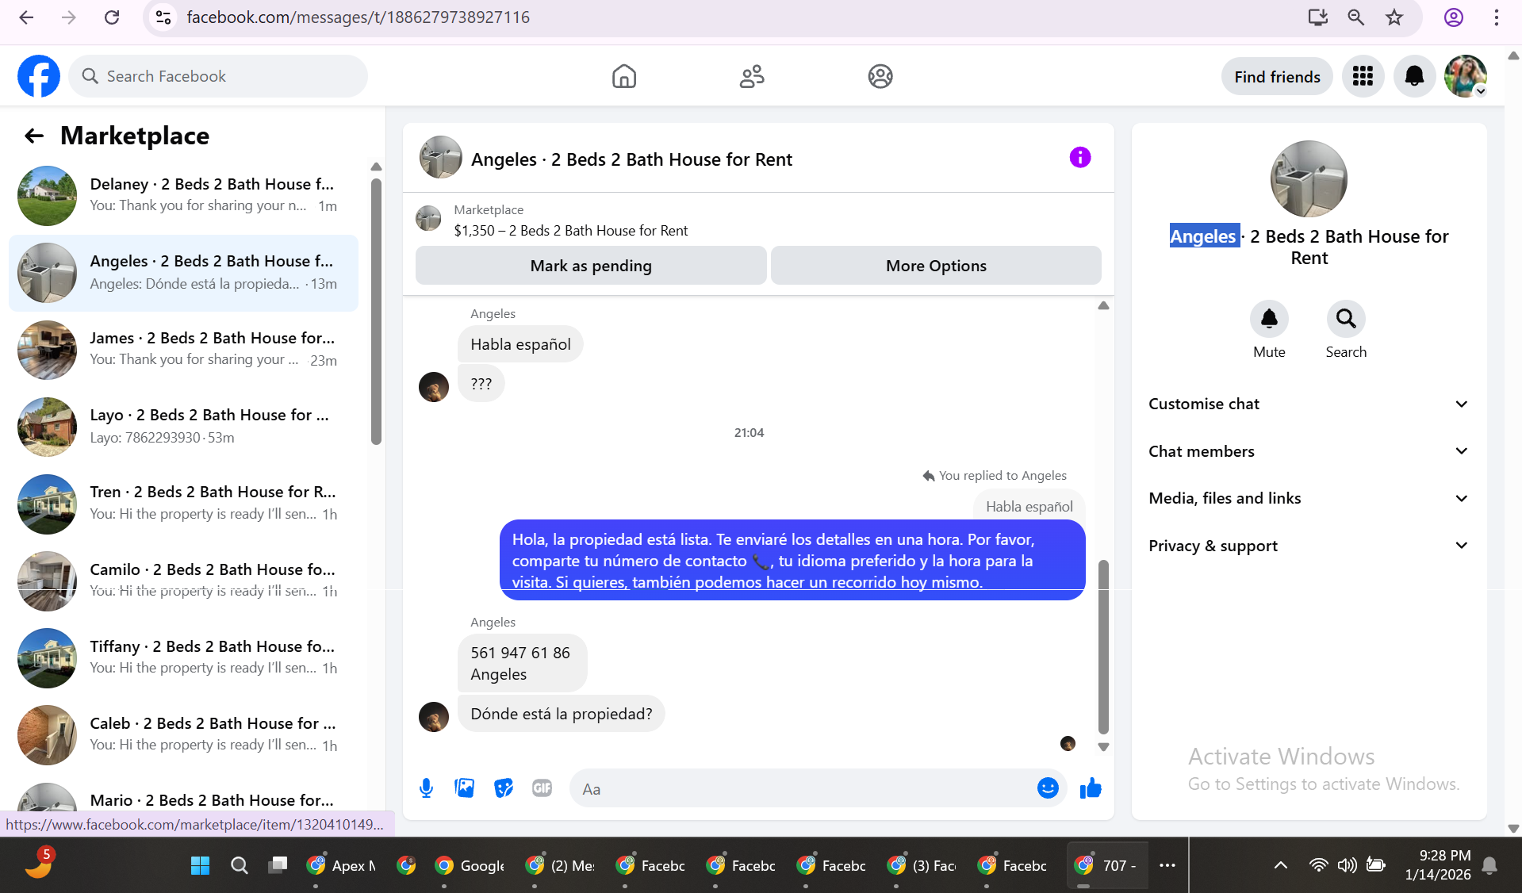Go back with Marketplace back arrow
This screenshot has width=1522, height=893.
33,136
